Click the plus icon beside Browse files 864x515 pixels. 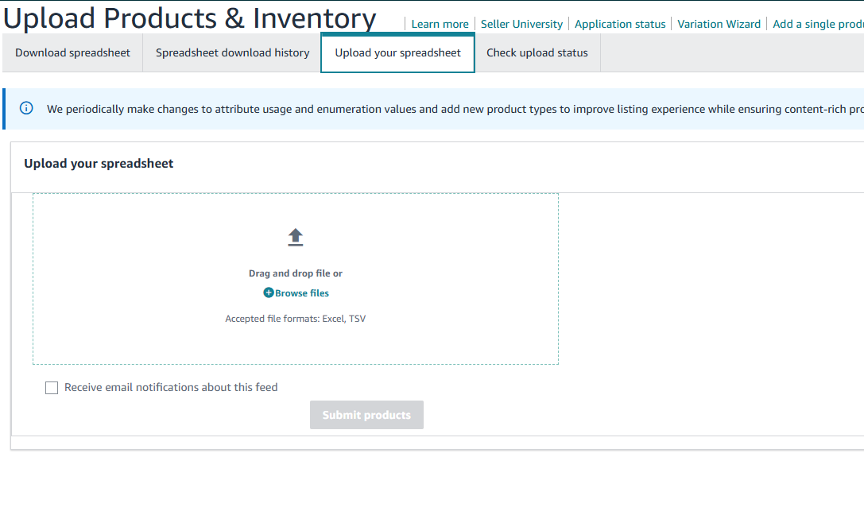click(x=269, y=293)
